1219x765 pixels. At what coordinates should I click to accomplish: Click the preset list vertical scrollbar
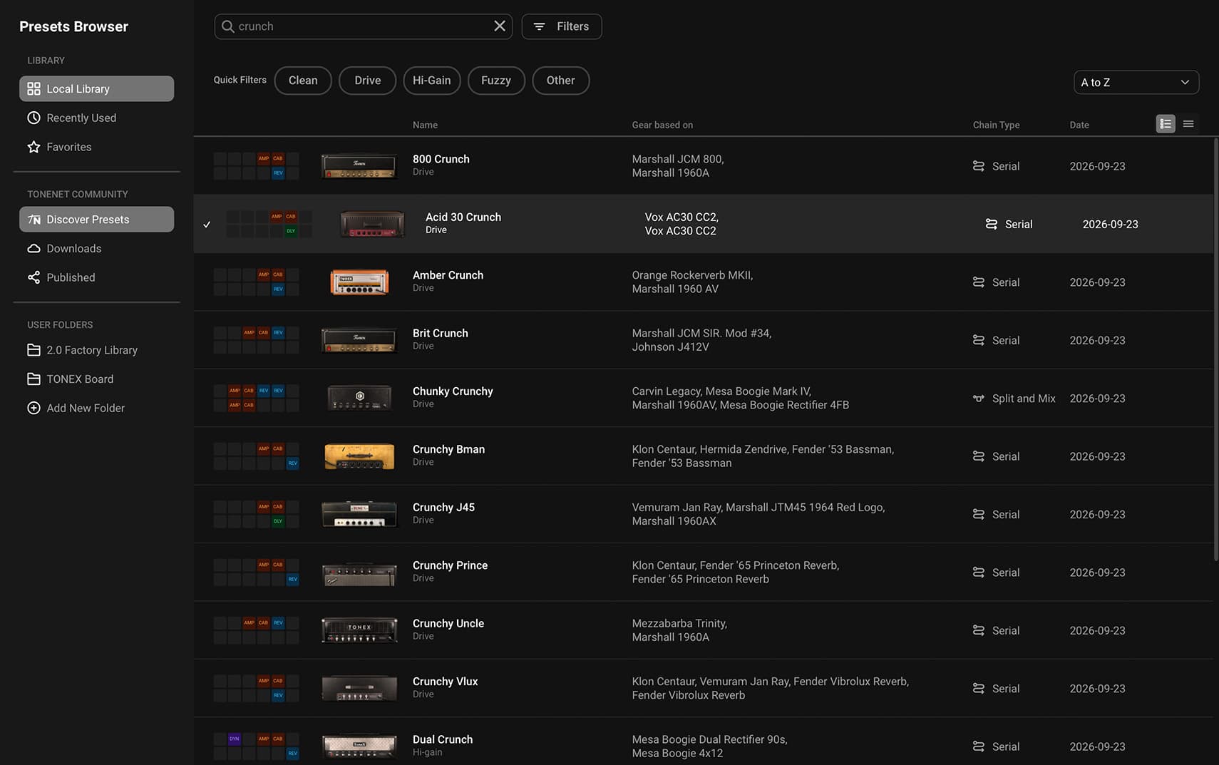[1216, 349]
